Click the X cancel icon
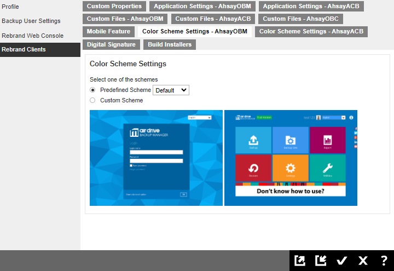 363,261
